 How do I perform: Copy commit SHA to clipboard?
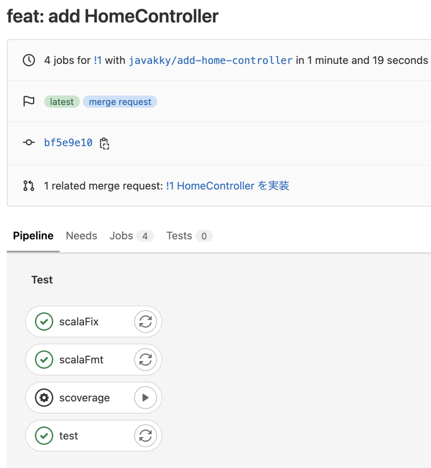pos(104,143)
